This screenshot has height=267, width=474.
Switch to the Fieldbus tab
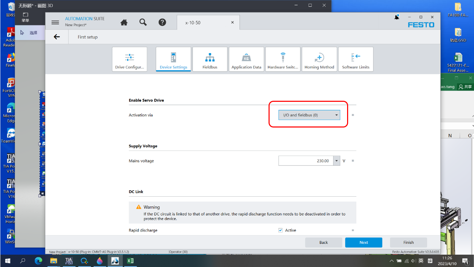coord(210,59)
